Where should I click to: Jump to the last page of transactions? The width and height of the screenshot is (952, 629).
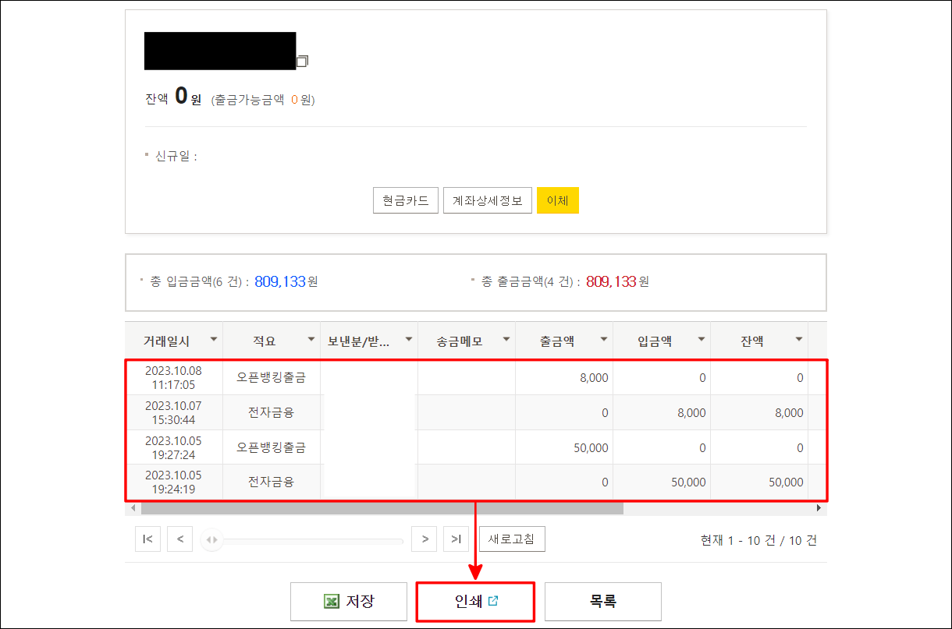(x=456, y=539)
